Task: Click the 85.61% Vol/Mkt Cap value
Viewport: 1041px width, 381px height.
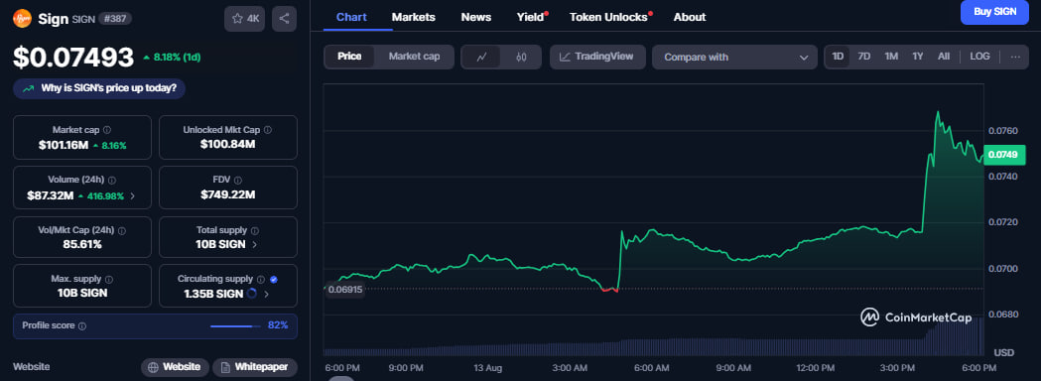Action: (x=82, y=244)
